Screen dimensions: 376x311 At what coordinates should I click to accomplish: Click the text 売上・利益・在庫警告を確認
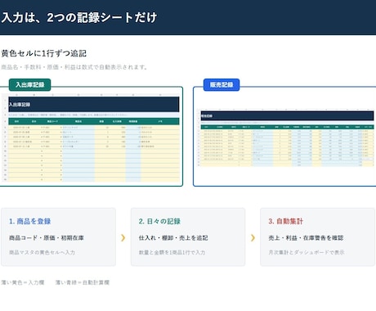306,237
